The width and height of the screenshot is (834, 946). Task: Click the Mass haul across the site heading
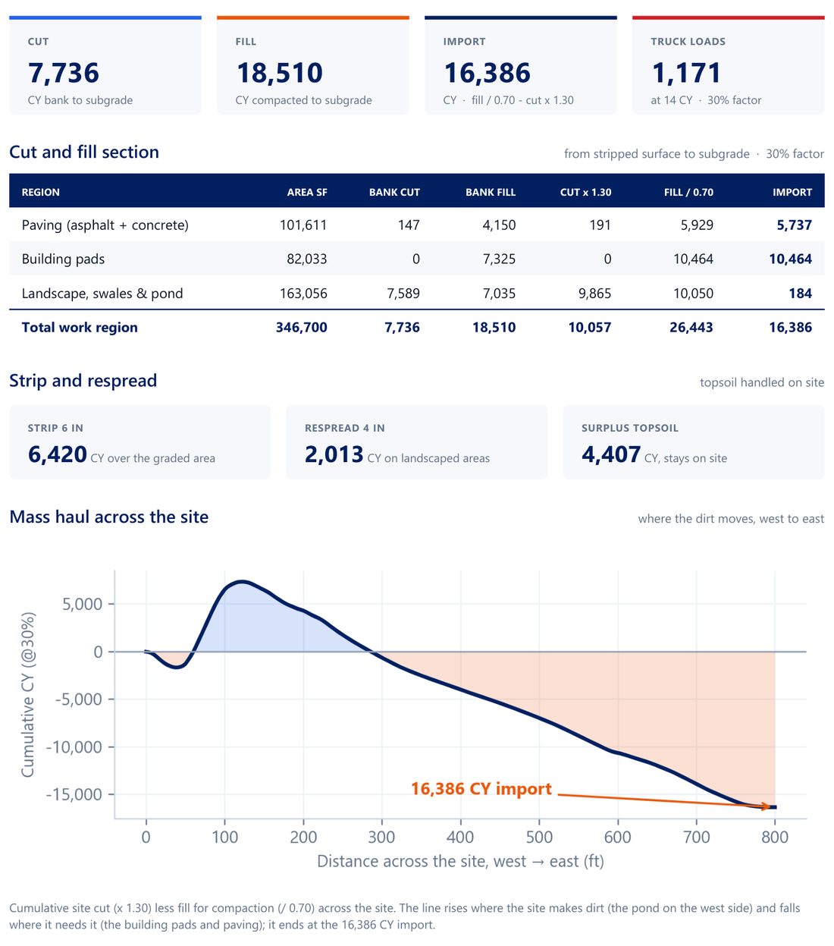click(109, 517)
